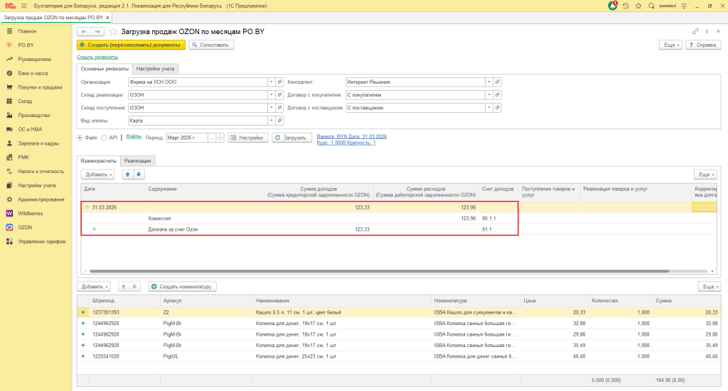Open notifications bell icon
The width and height of the screenshot is (728, 391).
613,6
